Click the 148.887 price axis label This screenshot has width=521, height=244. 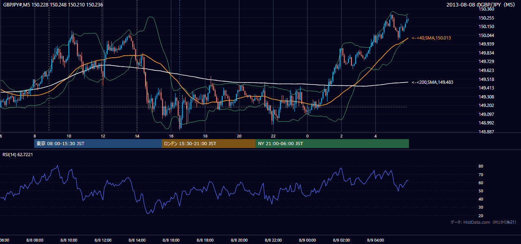(486, 132)
